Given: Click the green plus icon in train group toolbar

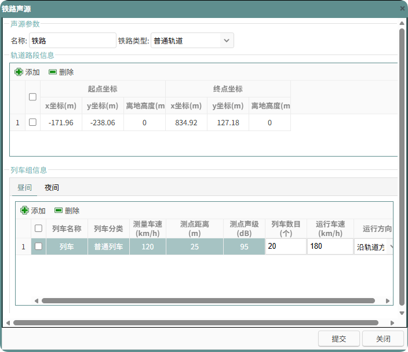Looking at the screenshot, I should [24, 211].
